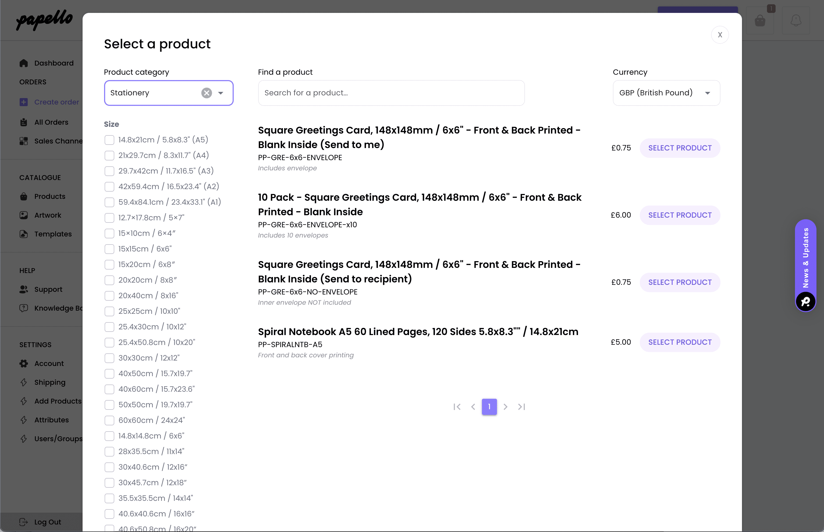Click the Sales Channels grid icon
824x532 pixels.
click(23, 141)
